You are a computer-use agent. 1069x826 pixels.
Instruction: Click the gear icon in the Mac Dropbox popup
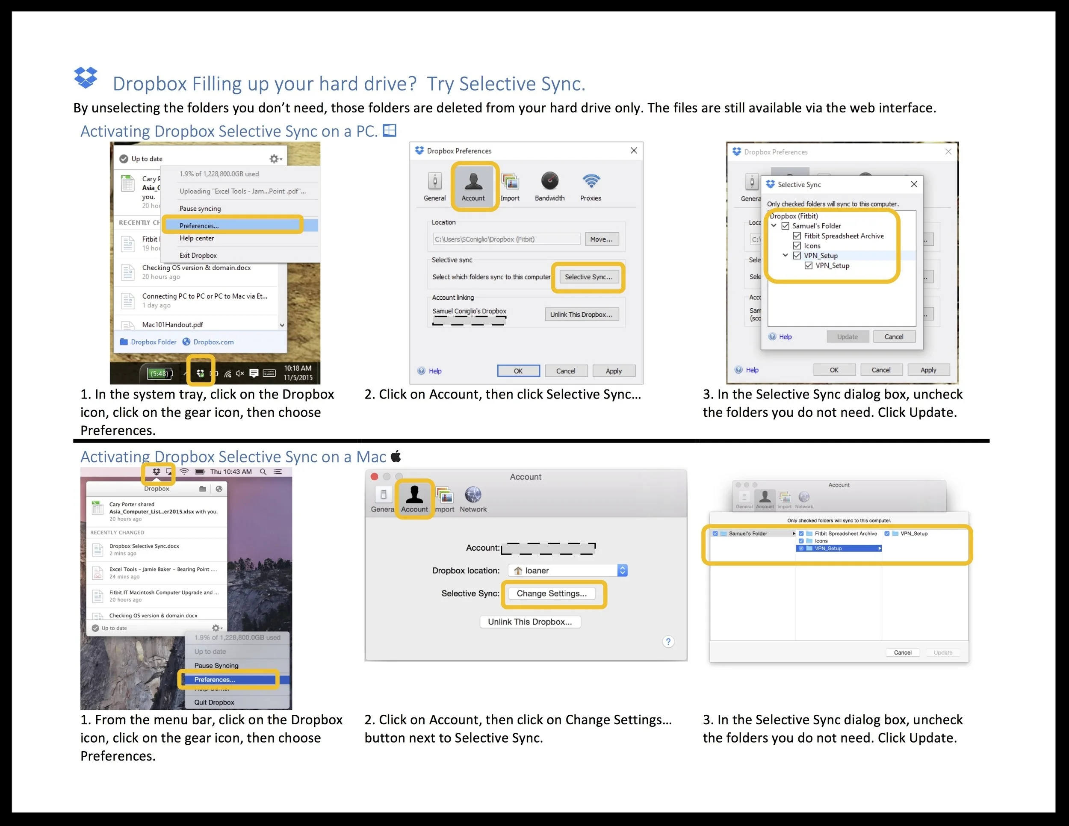[x=217, y=628]
